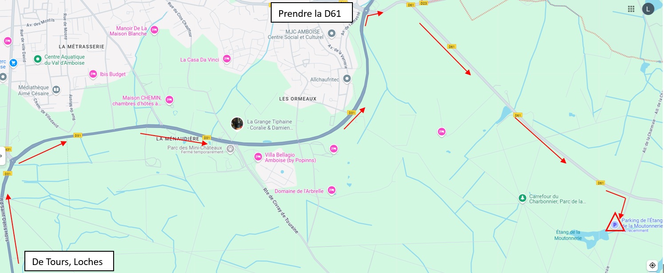
Task: Click the Prendre la D61 text box
Action: pos(312,13)
